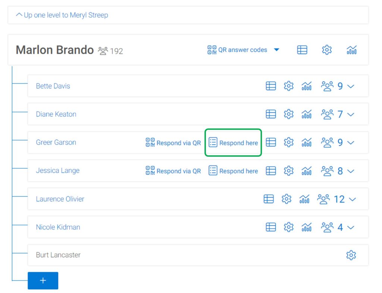
Task: Open table view icon for Marlon Brando
Action: (x=302, y=50)
